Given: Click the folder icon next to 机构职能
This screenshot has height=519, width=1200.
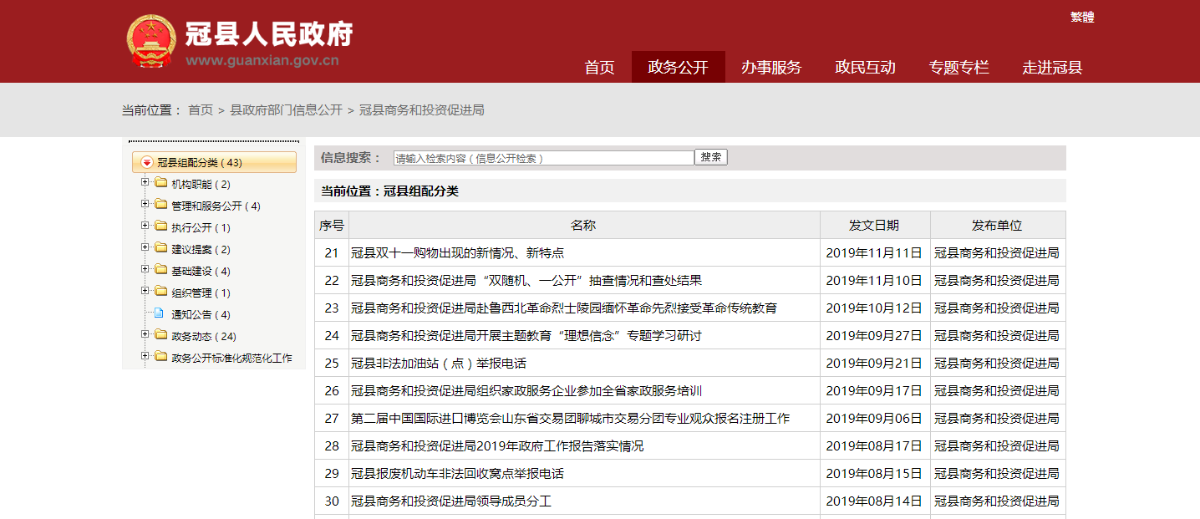Looking at the screenshot, I should tap(160, 183).
